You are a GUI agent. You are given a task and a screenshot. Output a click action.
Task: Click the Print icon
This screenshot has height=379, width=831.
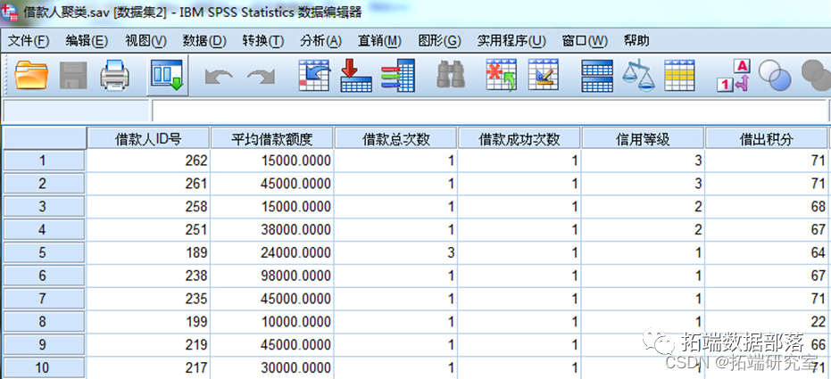115,75
